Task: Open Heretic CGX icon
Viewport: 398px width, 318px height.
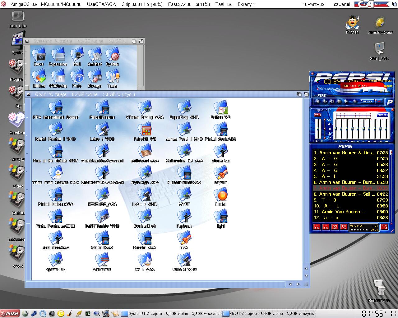Action: pyautogui.click(x=145, y=240)
